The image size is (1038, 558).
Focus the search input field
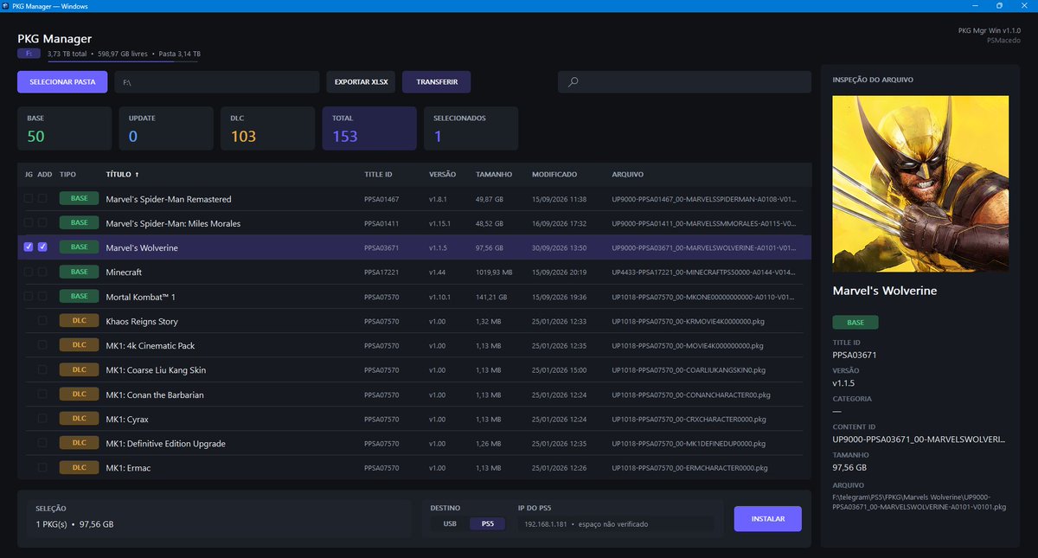(684, 82)
